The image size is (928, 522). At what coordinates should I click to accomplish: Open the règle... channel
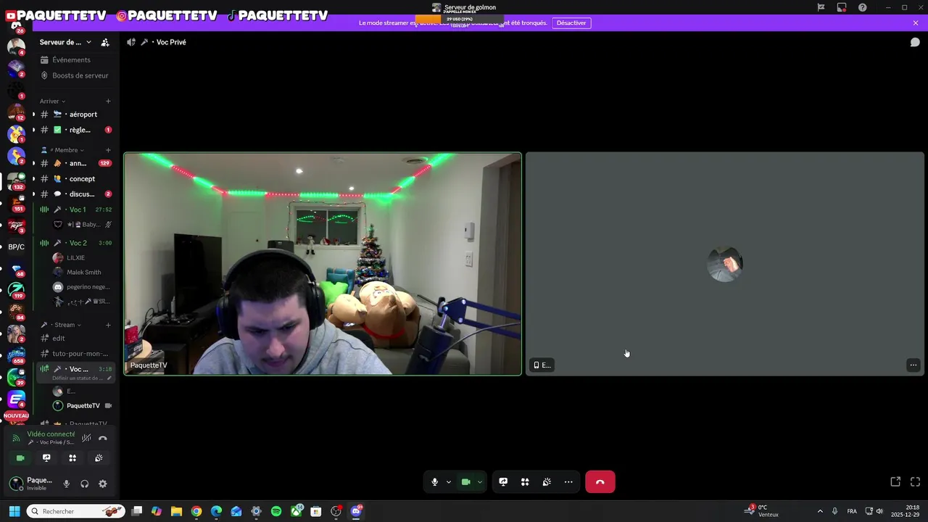click(x=75, y=130)
